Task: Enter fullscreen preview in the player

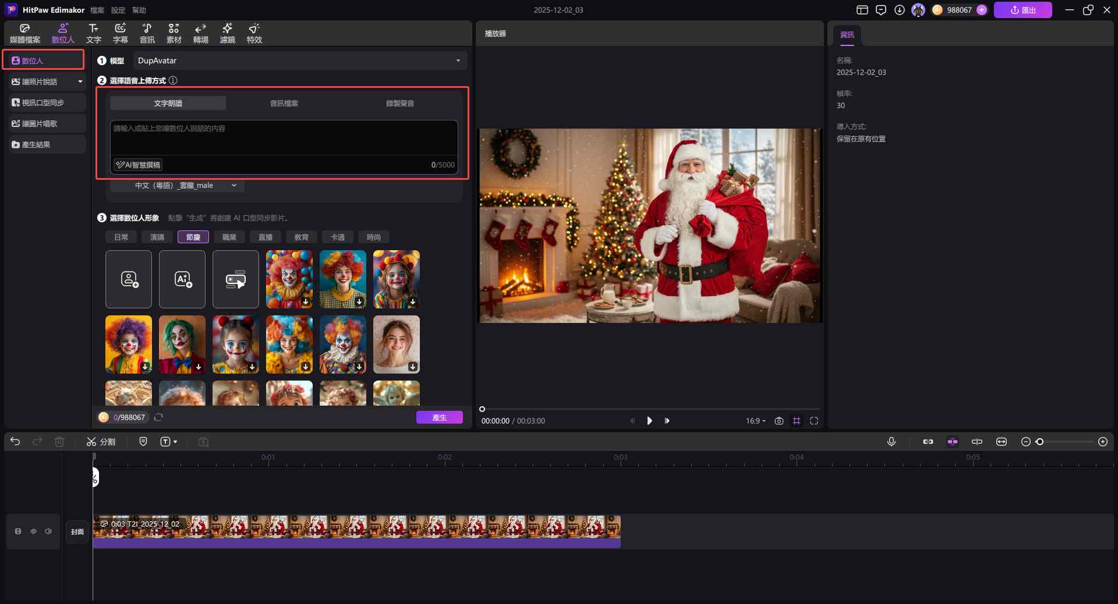Action: pos(814,421)
